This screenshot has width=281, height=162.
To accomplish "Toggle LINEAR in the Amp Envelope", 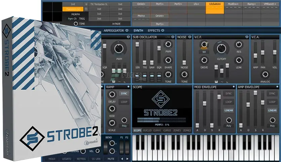I will [x=272, y=110].
